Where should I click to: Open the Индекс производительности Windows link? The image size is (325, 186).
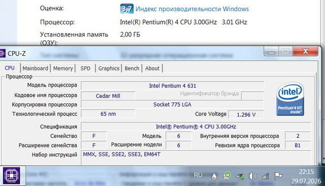coord(192,9)
